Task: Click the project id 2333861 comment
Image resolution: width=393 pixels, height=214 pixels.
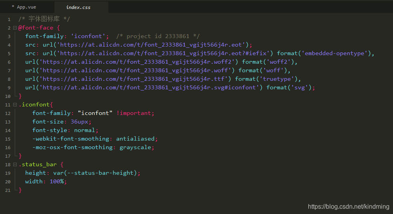Action: pos(158,36)
